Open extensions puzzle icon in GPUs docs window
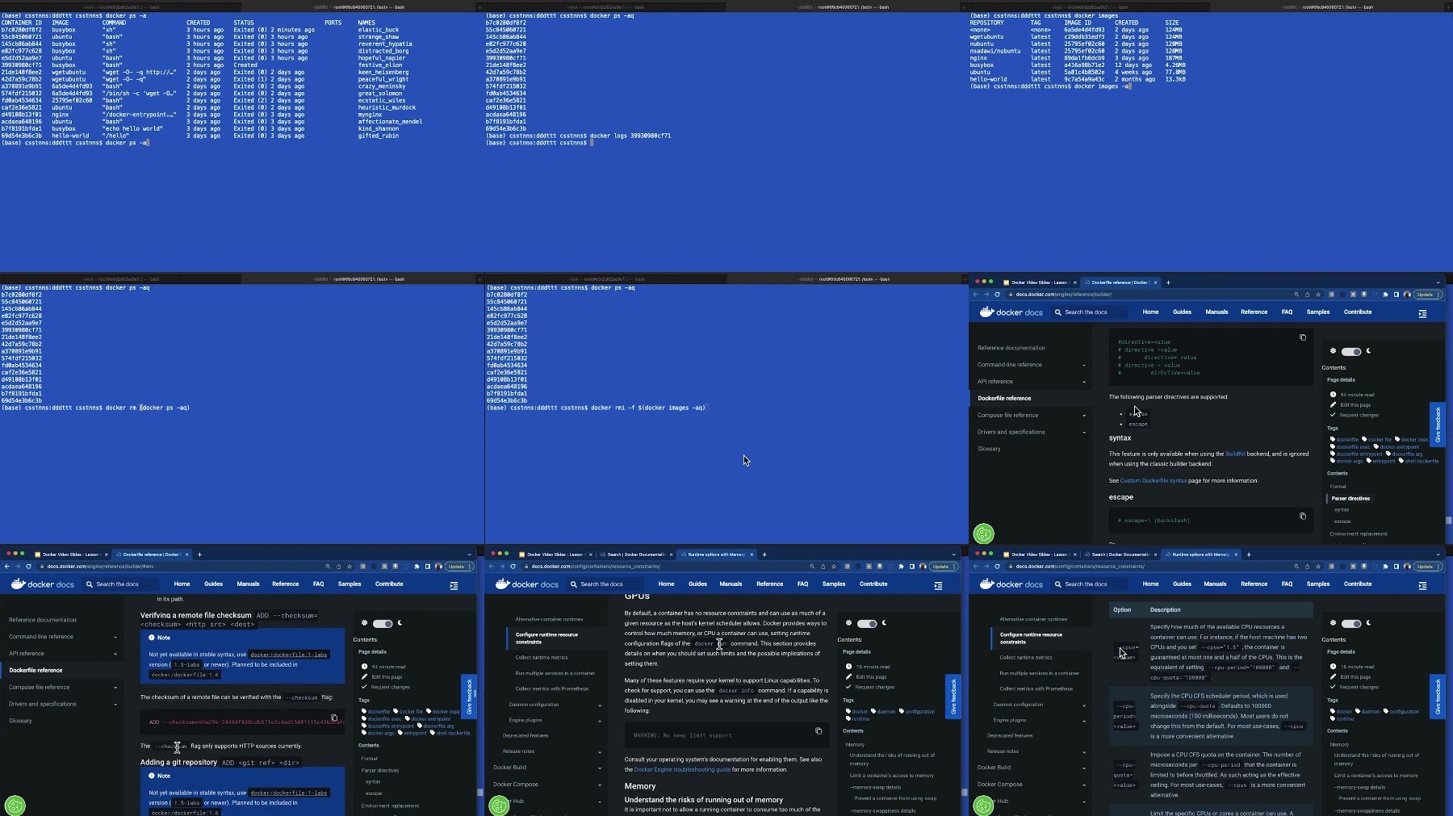The image size is (1453, 816). tap(901, 567)
